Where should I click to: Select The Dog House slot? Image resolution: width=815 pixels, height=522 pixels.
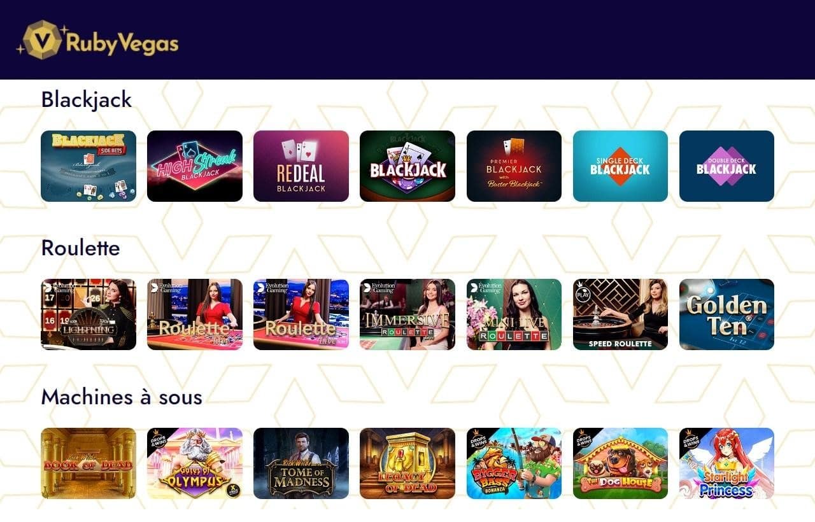pos(620,463)
